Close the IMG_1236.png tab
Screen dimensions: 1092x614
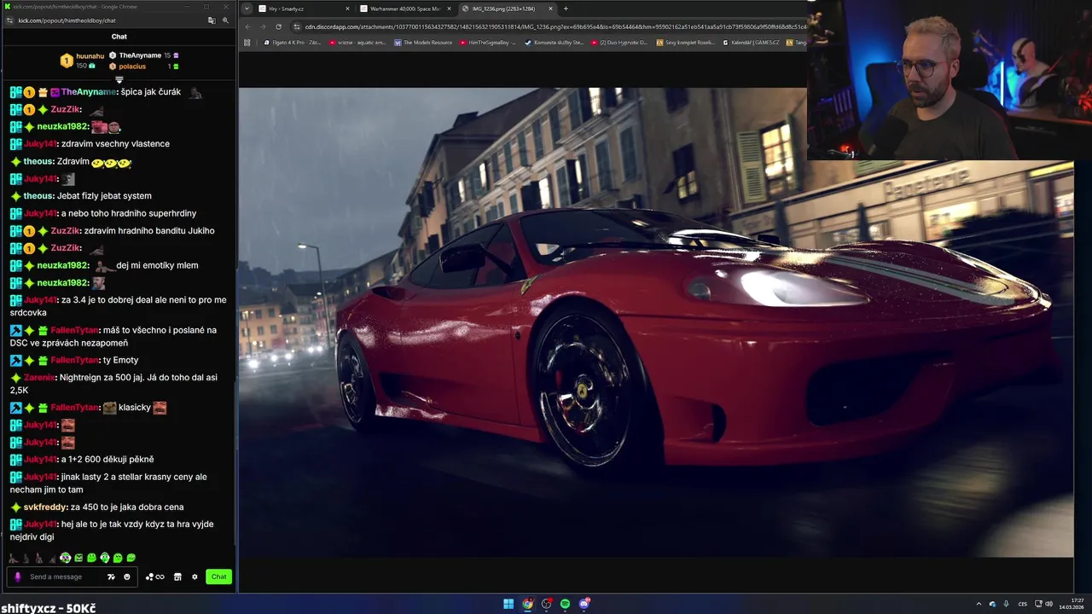(550, 9)
